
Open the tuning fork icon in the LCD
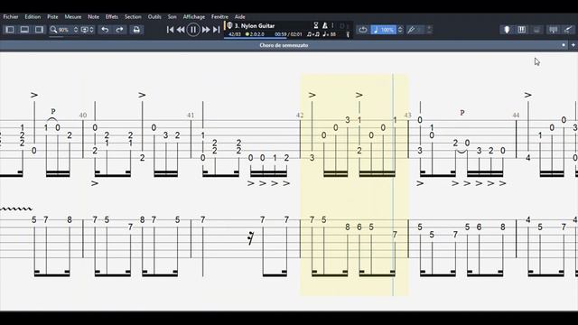(x=348, y=34)
